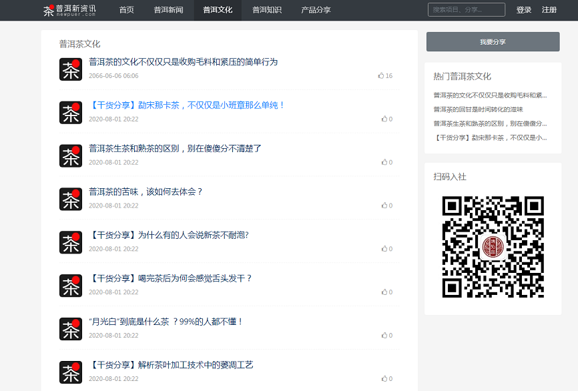Open the 首页 navigation tab
This screenshot has height=391, width=578.
click(126, 10)
